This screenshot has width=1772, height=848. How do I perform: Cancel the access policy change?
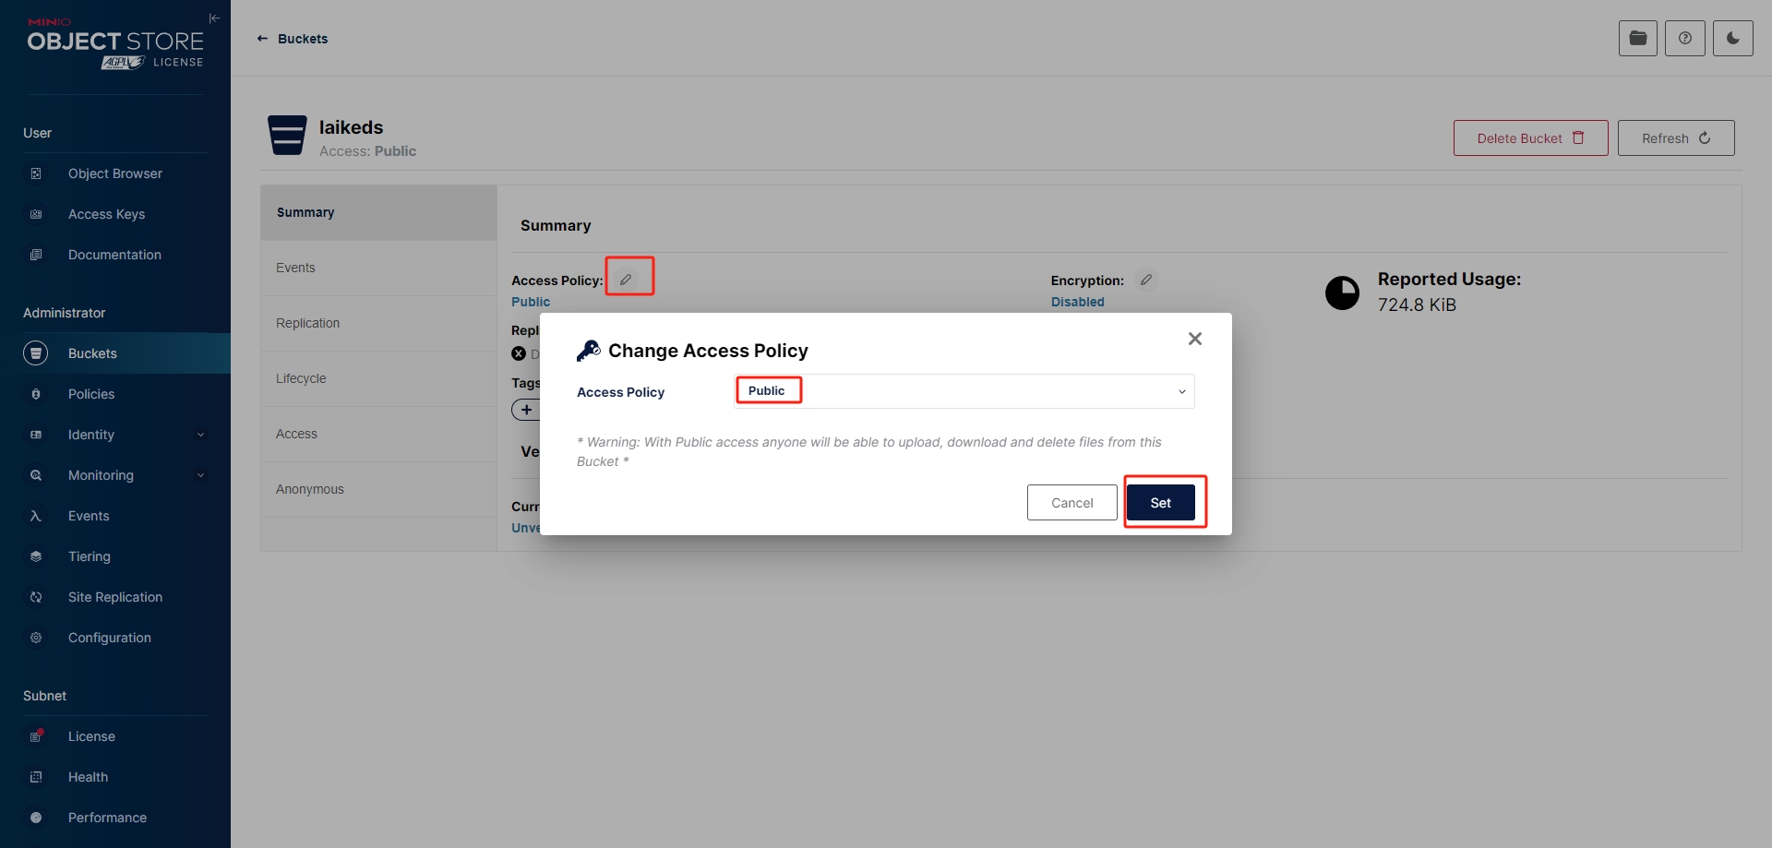(1072, 503)
